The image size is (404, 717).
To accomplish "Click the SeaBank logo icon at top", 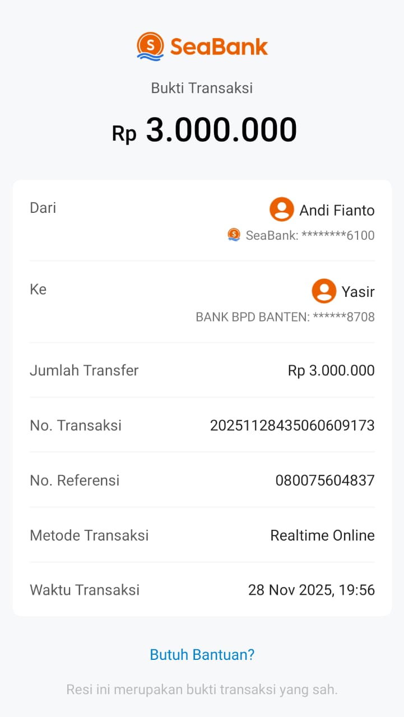I will [x=150, y=46].
